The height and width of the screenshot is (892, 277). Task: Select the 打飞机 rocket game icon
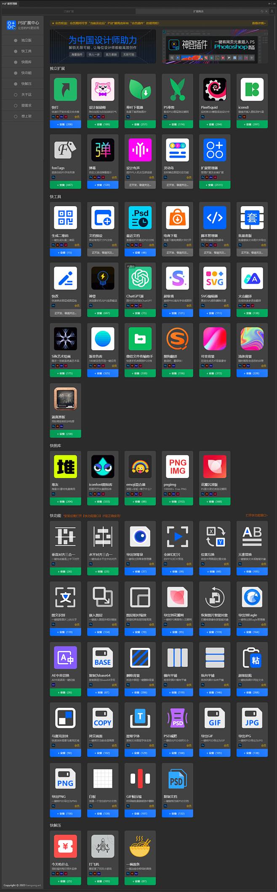coord(103,846)
